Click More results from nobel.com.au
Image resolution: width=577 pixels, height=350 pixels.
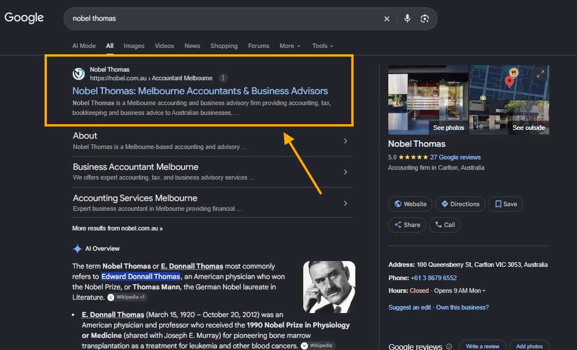117,229
